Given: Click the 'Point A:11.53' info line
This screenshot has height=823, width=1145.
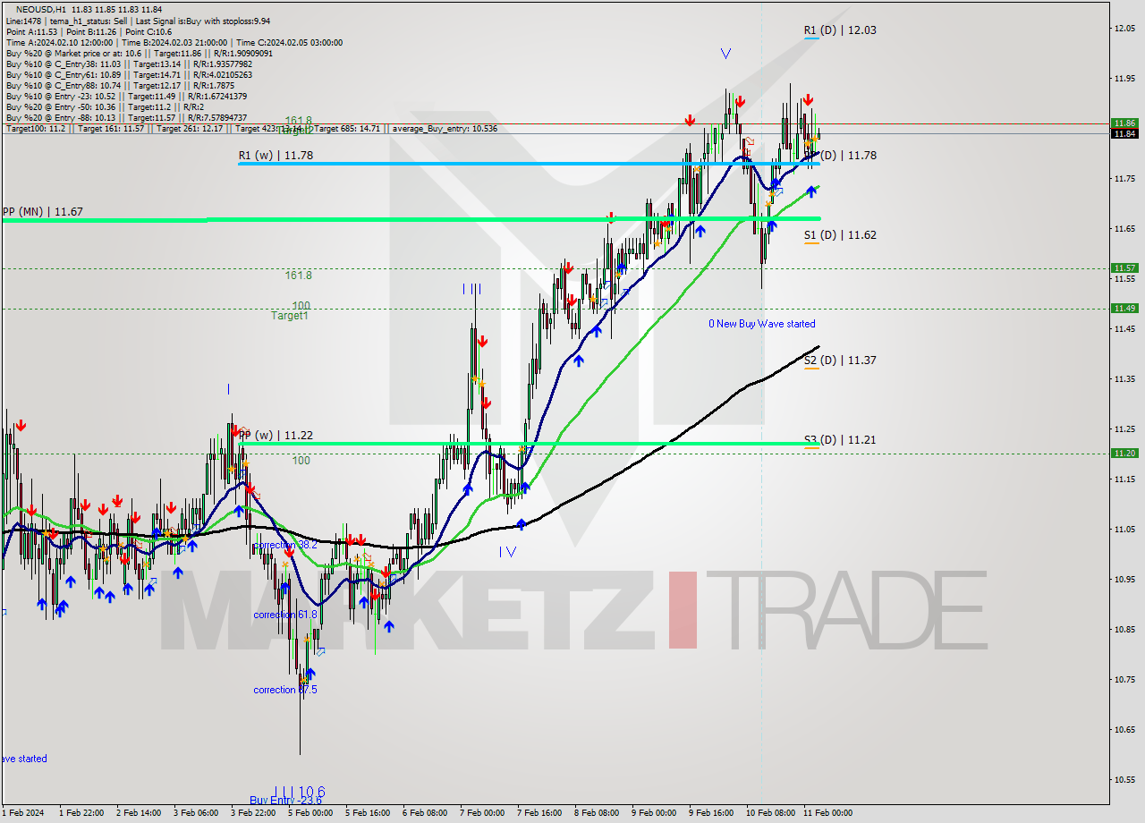Looking at the screenshot, I should [x=89, y=31].
